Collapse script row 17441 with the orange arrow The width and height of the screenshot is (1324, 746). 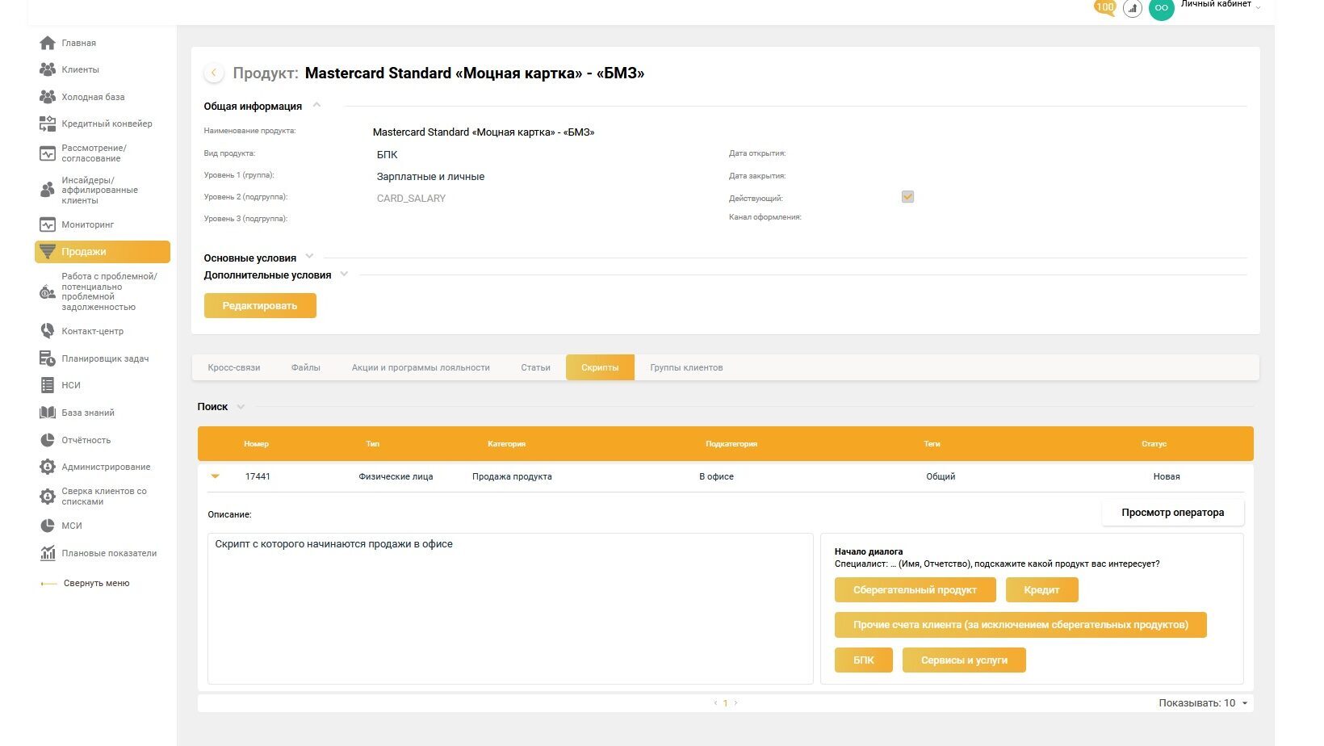coord(215,476)
